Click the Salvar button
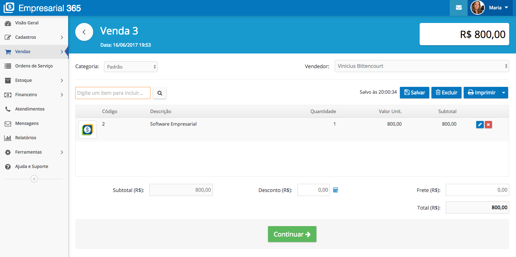This screenshot has width=516, height=257. [x=414, y=93]
